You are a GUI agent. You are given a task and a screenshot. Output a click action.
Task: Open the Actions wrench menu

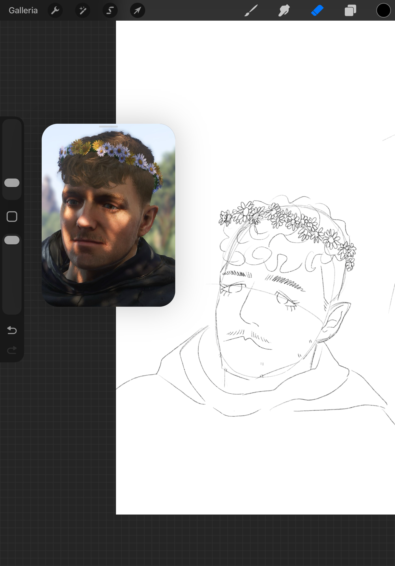pyautogui.click(x=55, y=10)
